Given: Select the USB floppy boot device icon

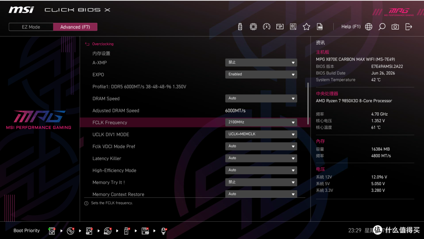Looking at the screenshot, I should tap(145, 231).
